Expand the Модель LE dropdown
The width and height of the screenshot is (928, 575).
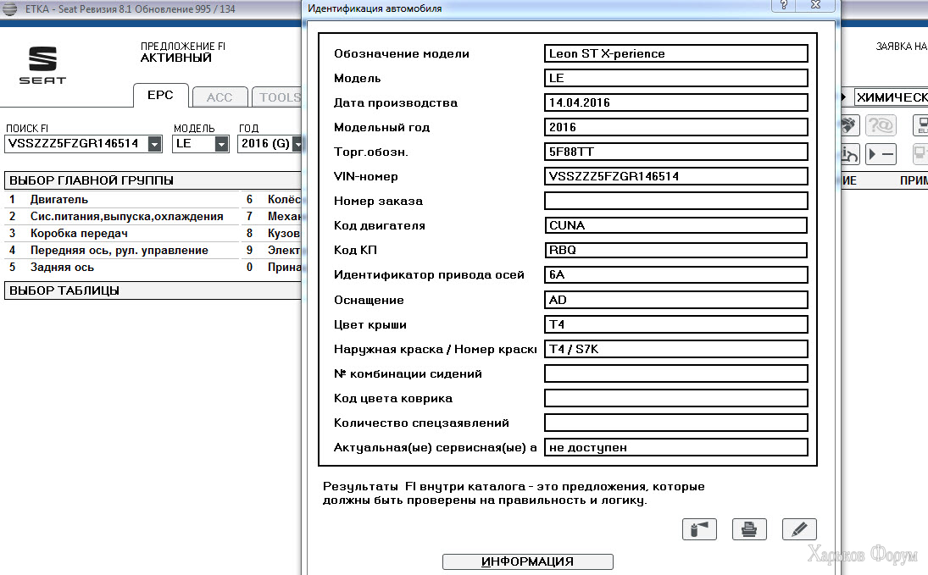pyautogui.click(x=221, y=144)
